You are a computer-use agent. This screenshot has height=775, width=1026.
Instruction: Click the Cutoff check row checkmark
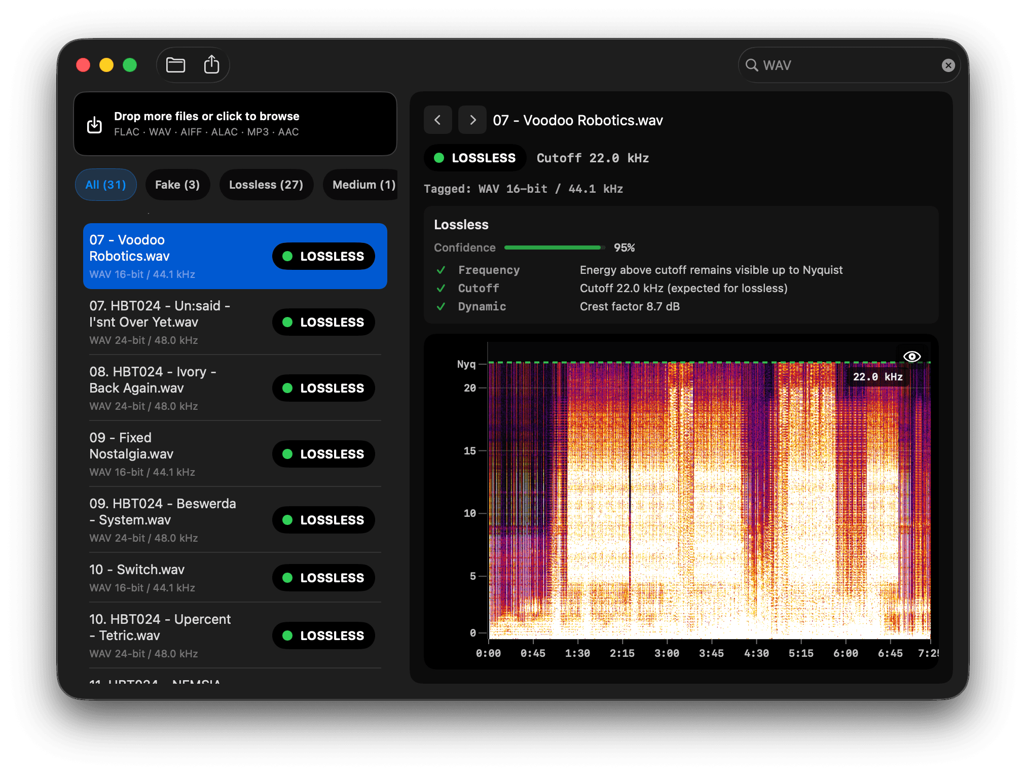pyautogui.click(x=441, y=289)
